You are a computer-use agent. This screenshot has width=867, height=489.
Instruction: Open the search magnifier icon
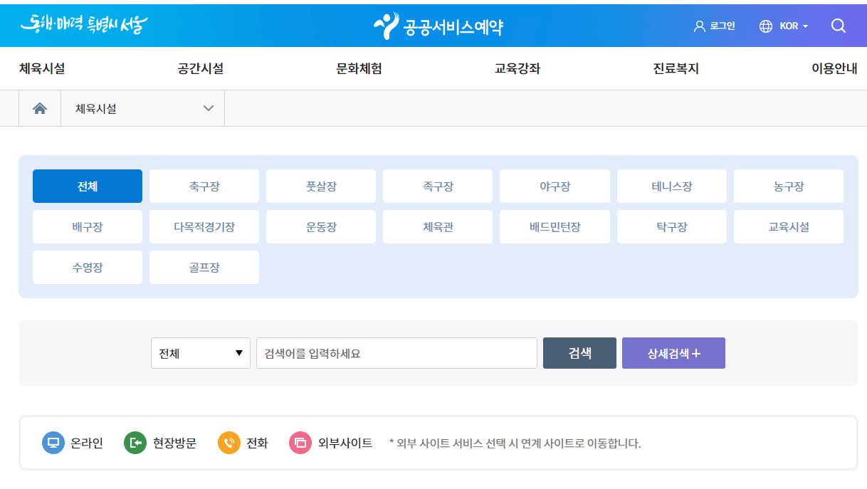click(838, 26)
